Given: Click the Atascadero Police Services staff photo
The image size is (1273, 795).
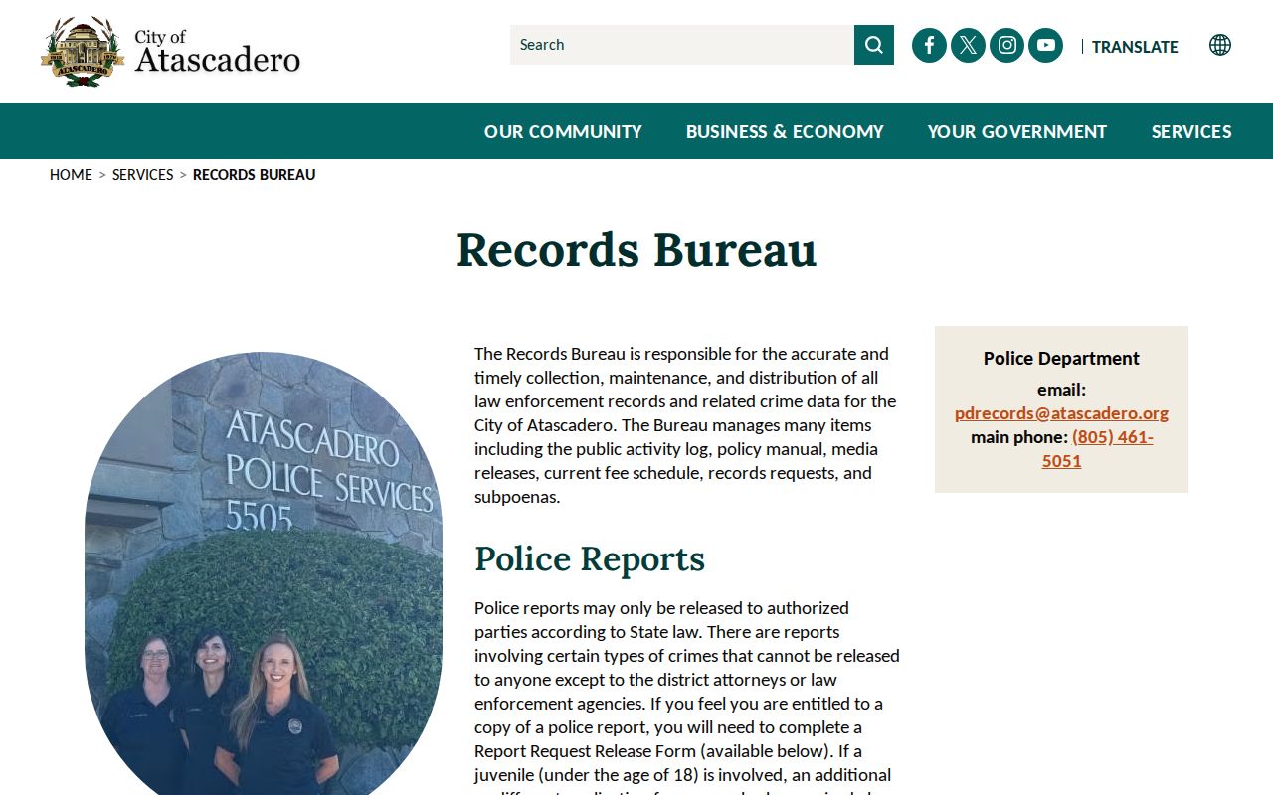Looking at the screenshot, I should [264, 573].
